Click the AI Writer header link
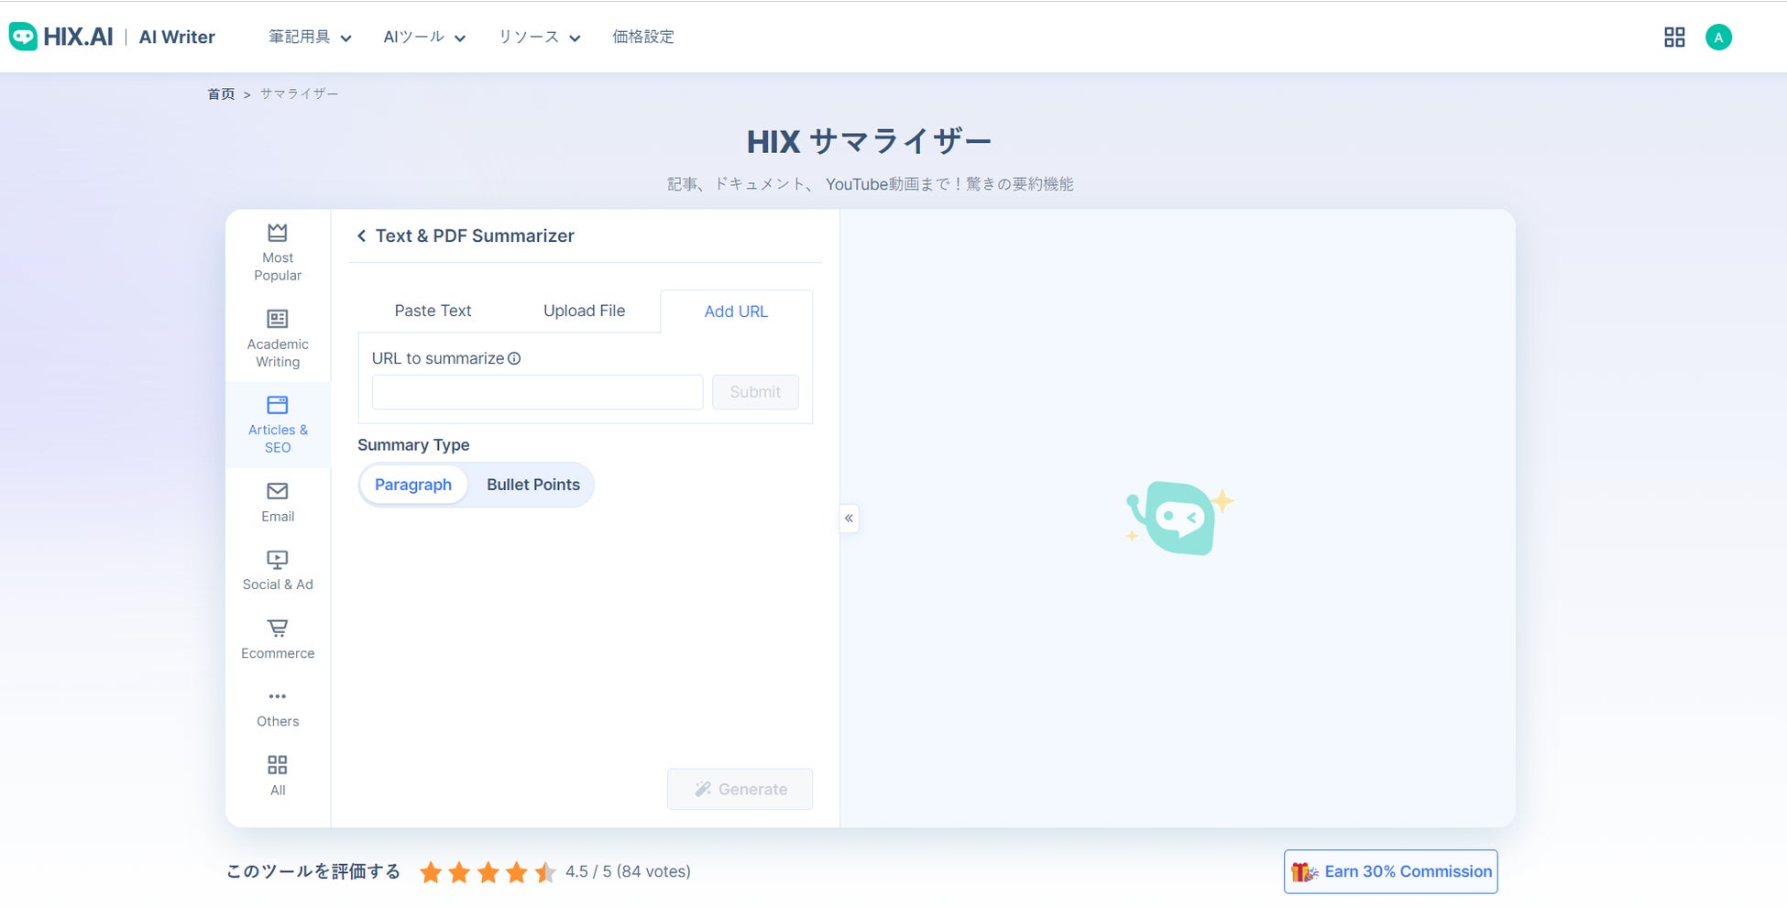 click(x=177, y=37)
